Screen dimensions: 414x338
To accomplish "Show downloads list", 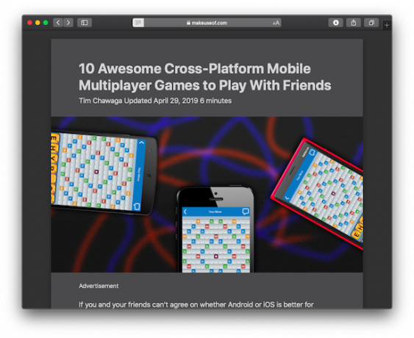I will (x=335, y=23).
